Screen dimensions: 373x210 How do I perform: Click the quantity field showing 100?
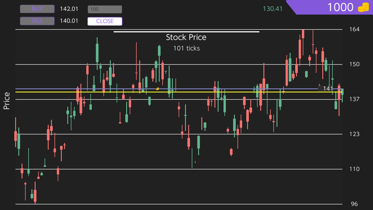[x=105, y=9]
